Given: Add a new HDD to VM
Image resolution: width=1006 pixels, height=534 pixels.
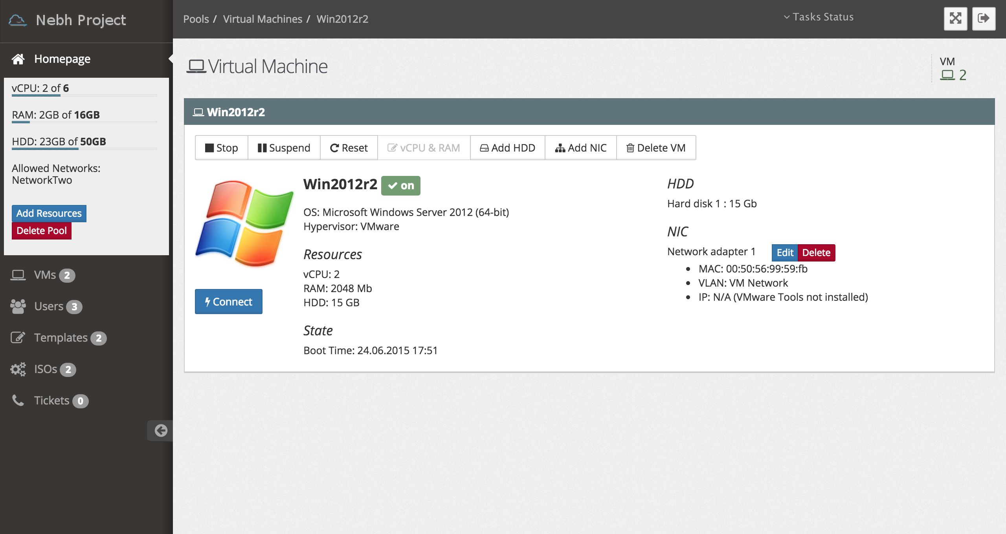Looking at the screenshot, I should point(507,148).
